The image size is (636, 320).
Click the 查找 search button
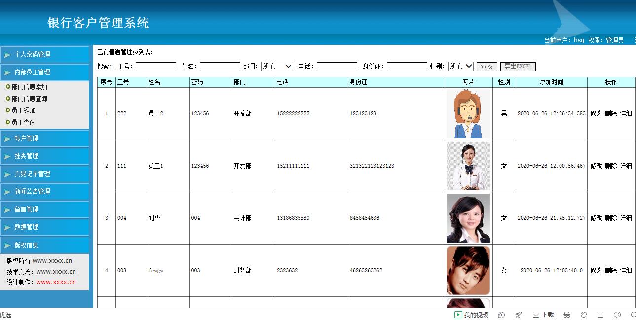coord(487,66)
